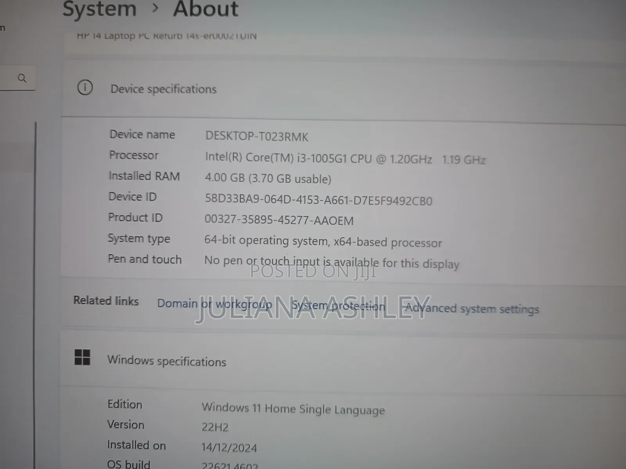Select edition Windows 11 Home Single Language

(x=293, y=409)
